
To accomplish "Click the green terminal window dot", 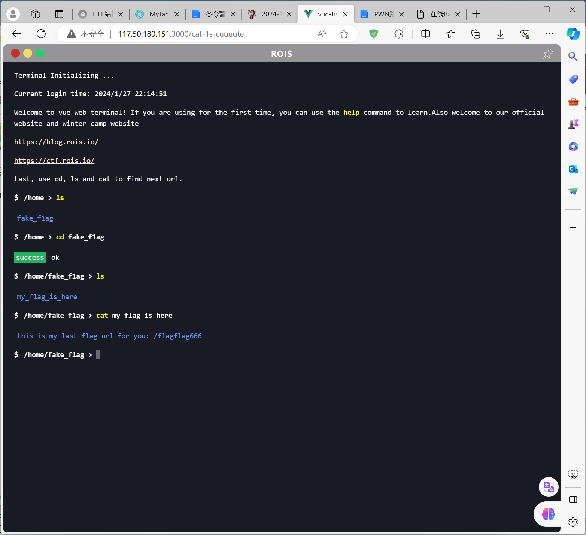I will pyautogui.click(x=40, y=53).
